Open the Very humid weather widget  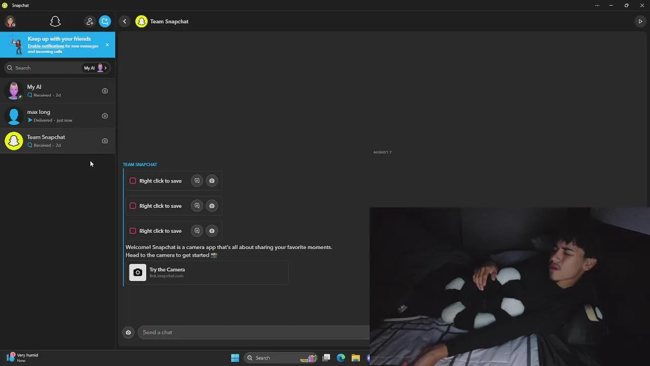[x=22, y=357]
